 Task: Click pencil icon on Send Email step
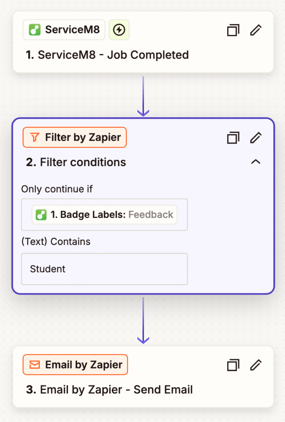click(x=256, y=365)
